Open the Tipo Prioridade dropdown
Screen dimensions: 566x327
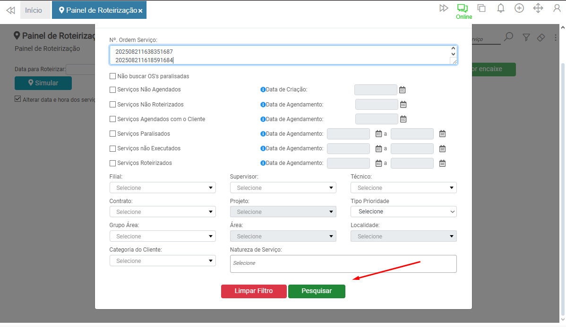pyautogui.click(x=403, y=212)
